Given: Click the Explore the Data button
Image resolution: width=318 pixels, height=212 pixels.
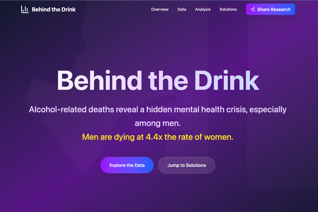Looking at the screenshot, I should click(127, 165).
